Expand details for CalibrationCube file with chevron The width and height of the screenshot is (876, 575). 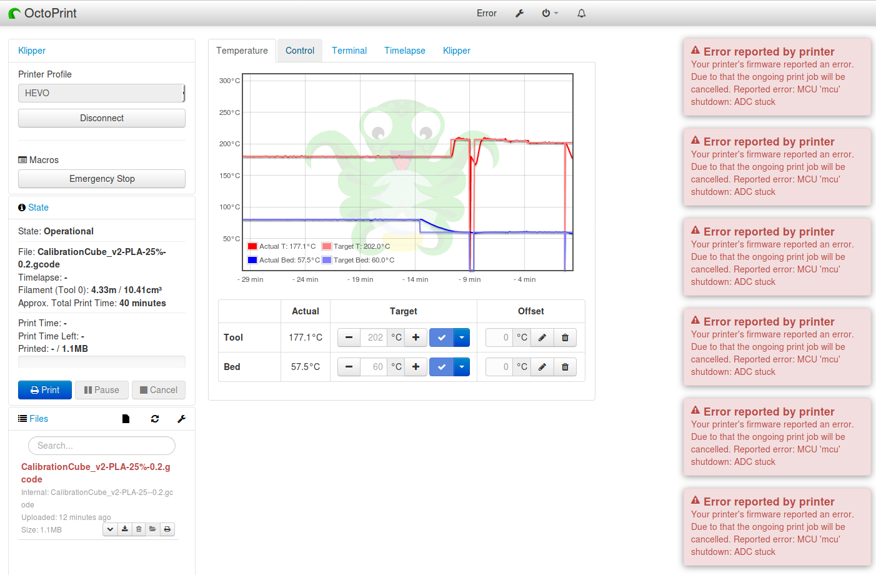(110, 529)
